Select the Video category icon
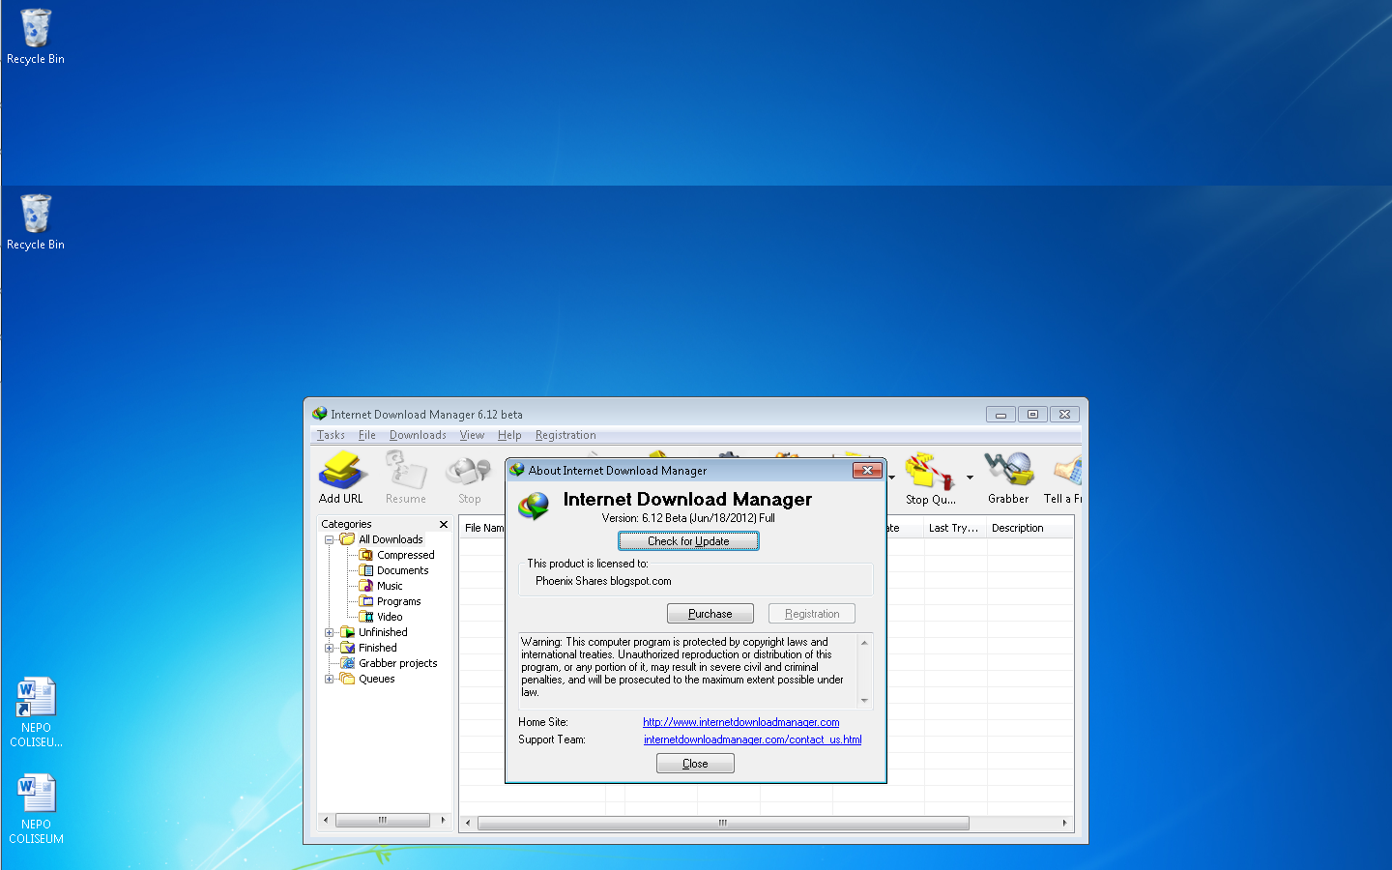The height and width of the screenshot is (870, 1392). pyautogui.click(x=366, y=617)
